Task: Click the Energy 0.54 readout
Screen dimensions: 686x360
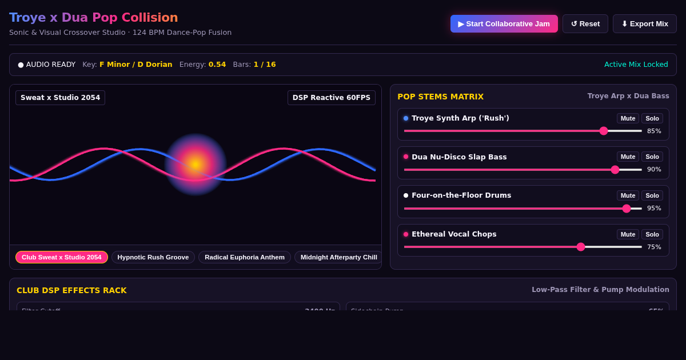Action: click(x=202, y=65)
